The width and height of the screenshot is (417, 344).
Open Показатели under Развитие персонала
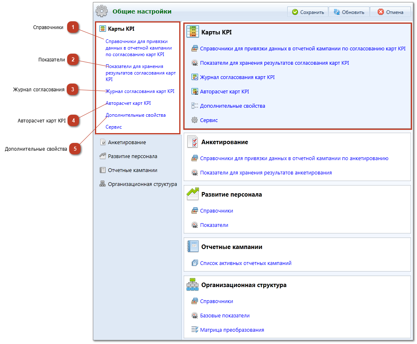pyautogui.click(x=214, y=225)
